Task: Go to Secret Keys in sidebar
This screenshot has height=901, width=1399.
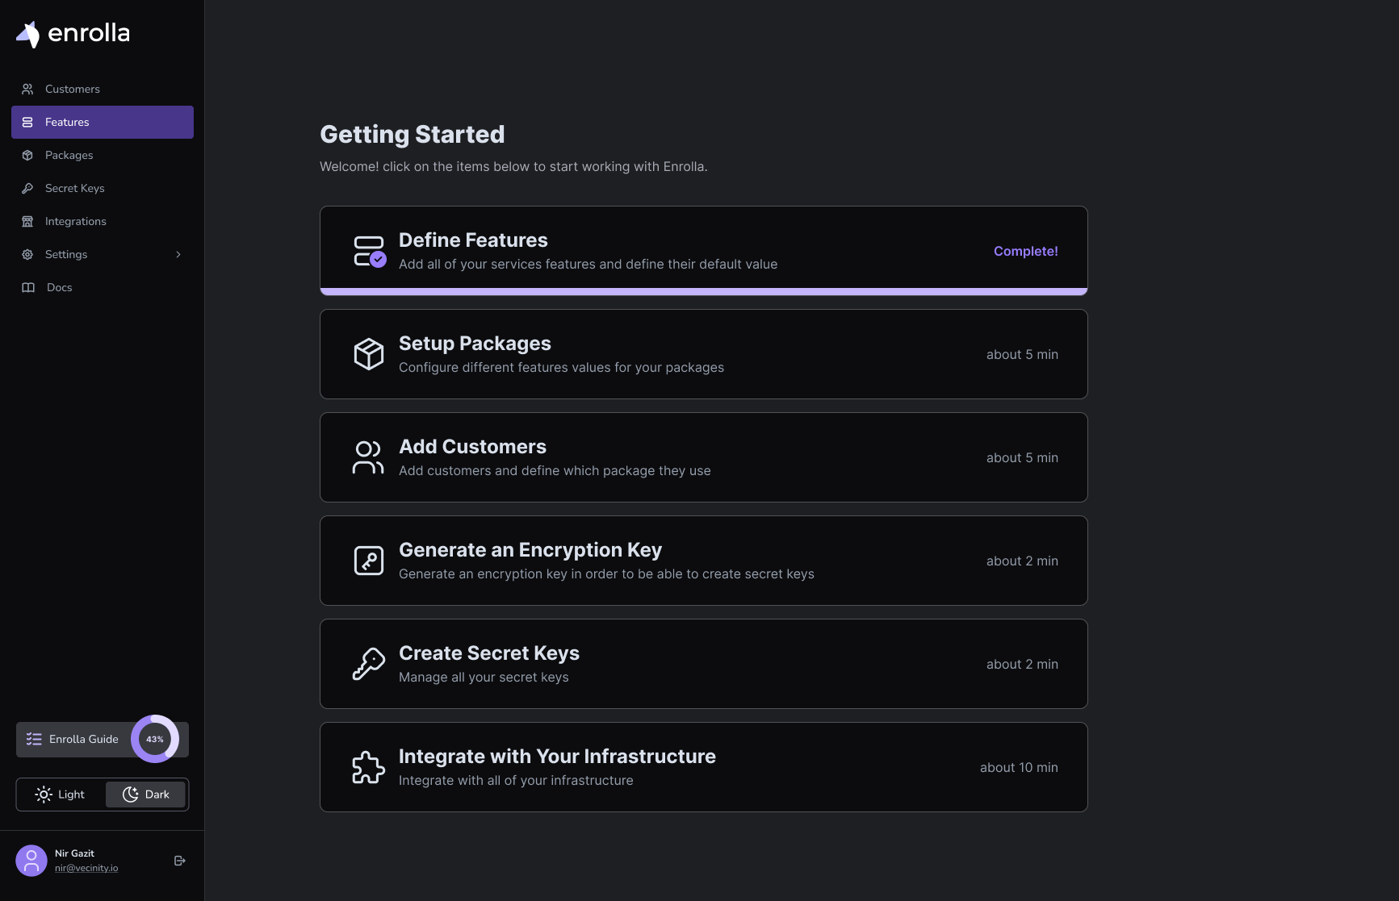Action: [103, 188]
